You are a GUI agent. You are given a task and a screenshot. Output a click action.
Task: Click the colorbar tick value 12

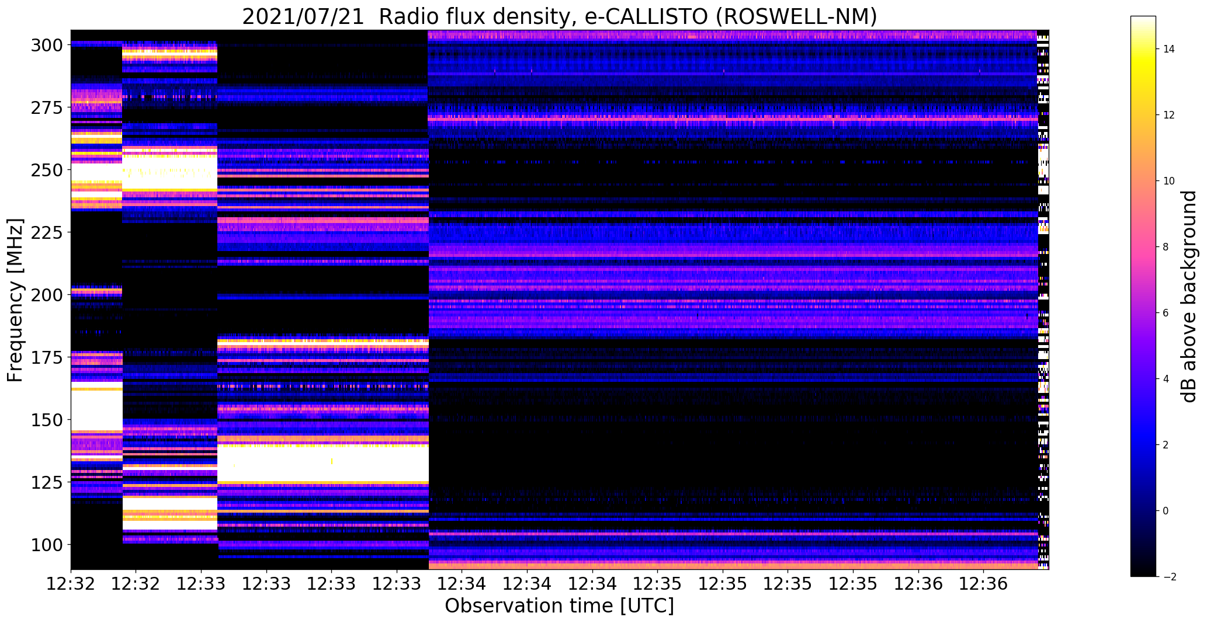1169,115
